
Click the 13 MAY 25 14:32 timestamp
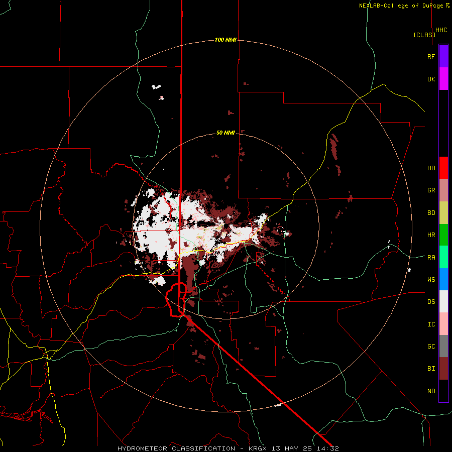click(x=305, y=448)
